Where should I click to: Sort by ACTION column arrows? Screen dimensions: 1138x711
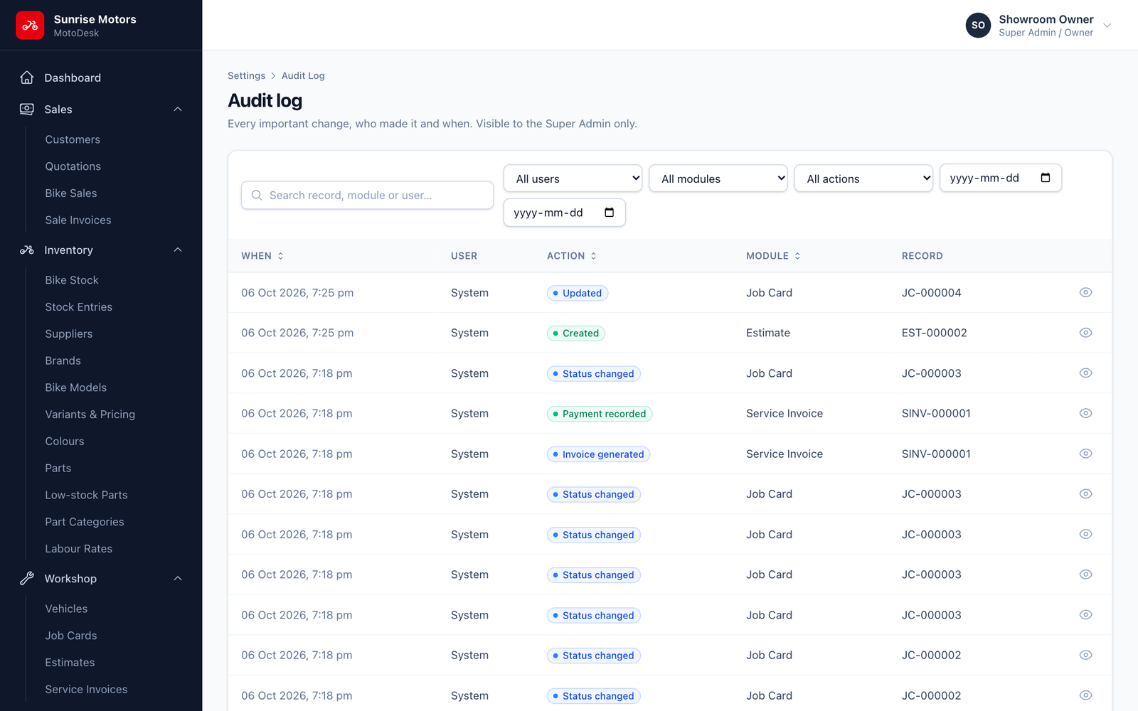click(x=593, y=256)
